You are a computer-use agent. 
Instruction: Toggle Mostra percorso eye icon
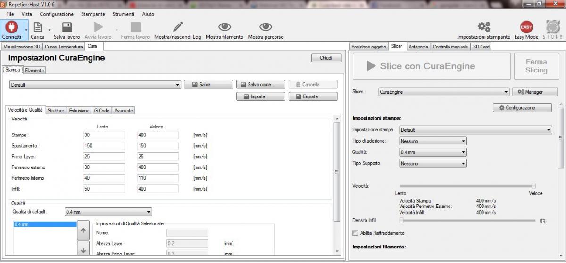[266, 27]
